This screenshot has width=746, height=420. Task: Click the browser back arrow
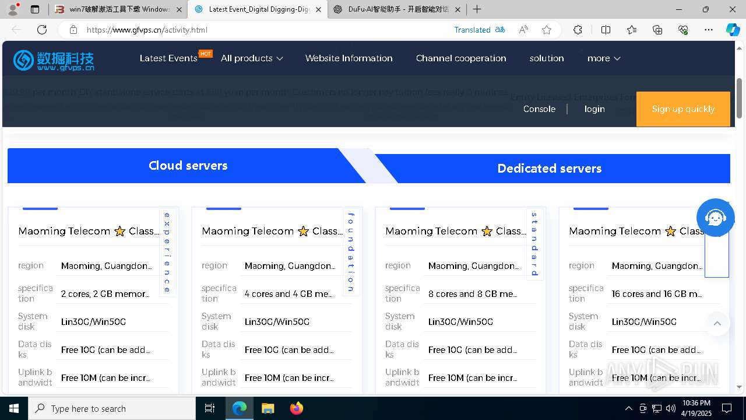pyautogui.click(x=16, y=30)
